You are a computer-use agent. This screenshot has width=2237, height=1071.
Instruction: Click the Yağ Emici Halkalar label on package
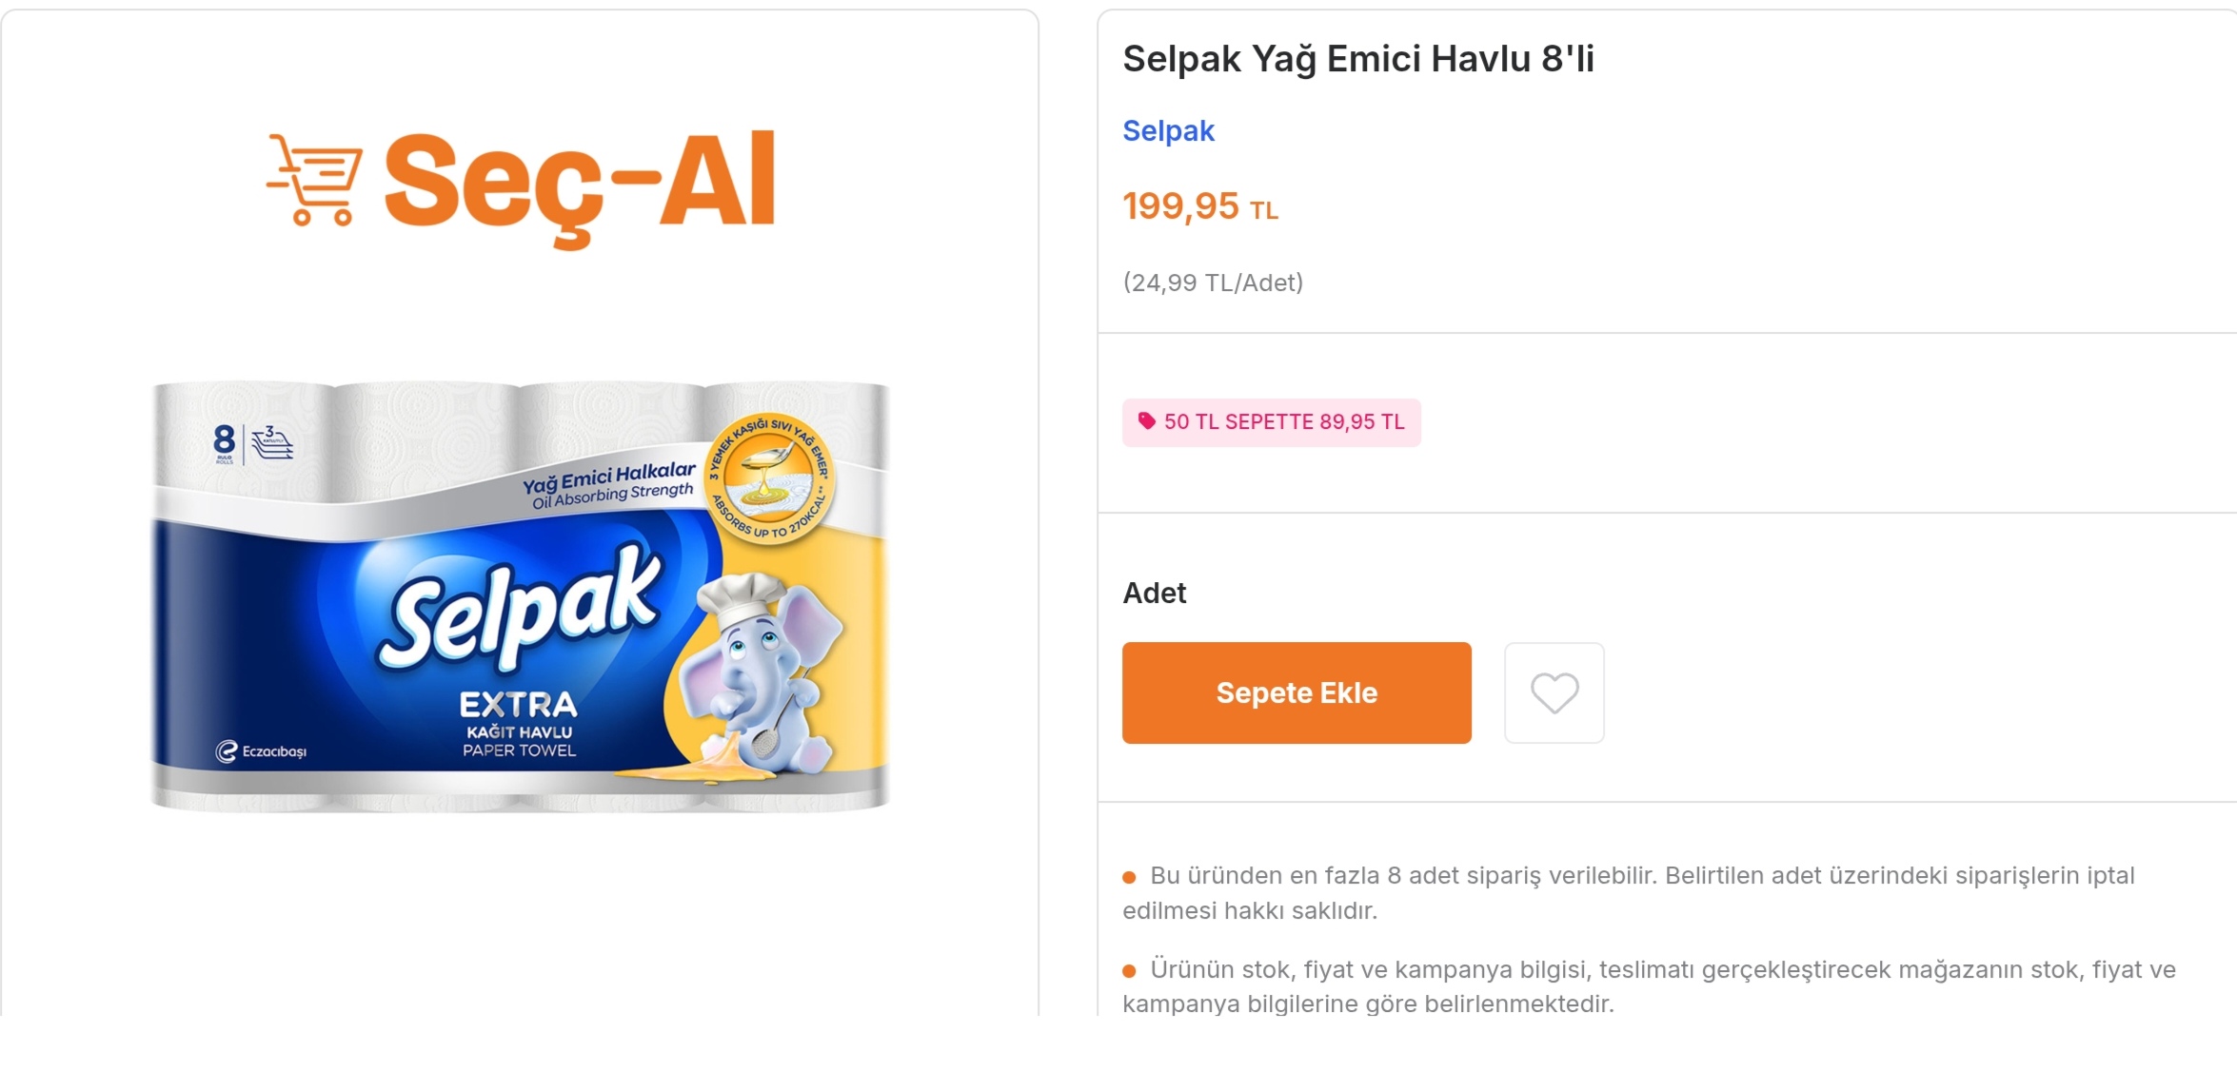pos(610,485)
